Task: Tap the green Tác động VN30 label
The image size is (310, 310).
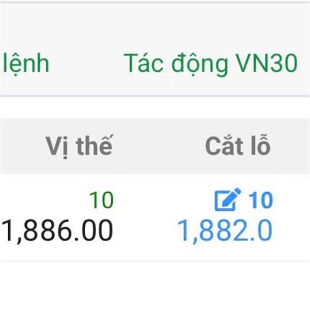Action: (211, 64)
